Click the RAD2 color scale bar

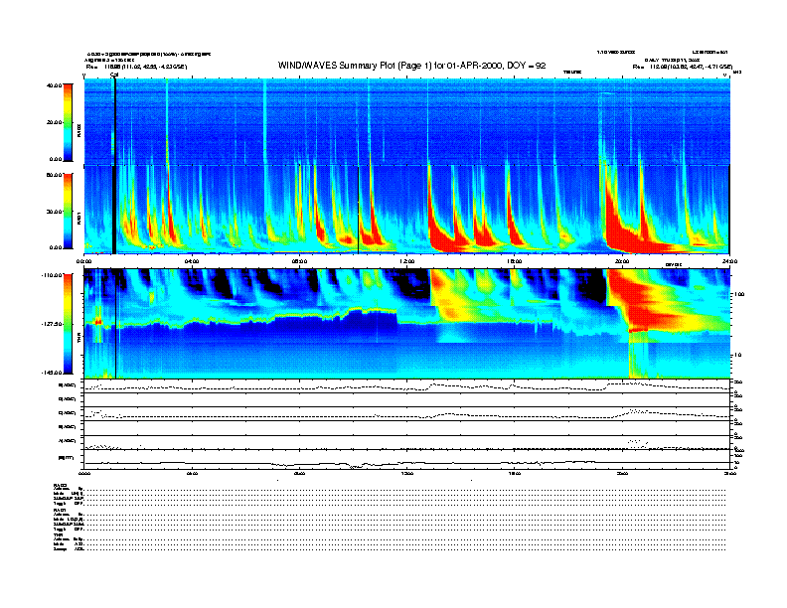click(68, 122)
